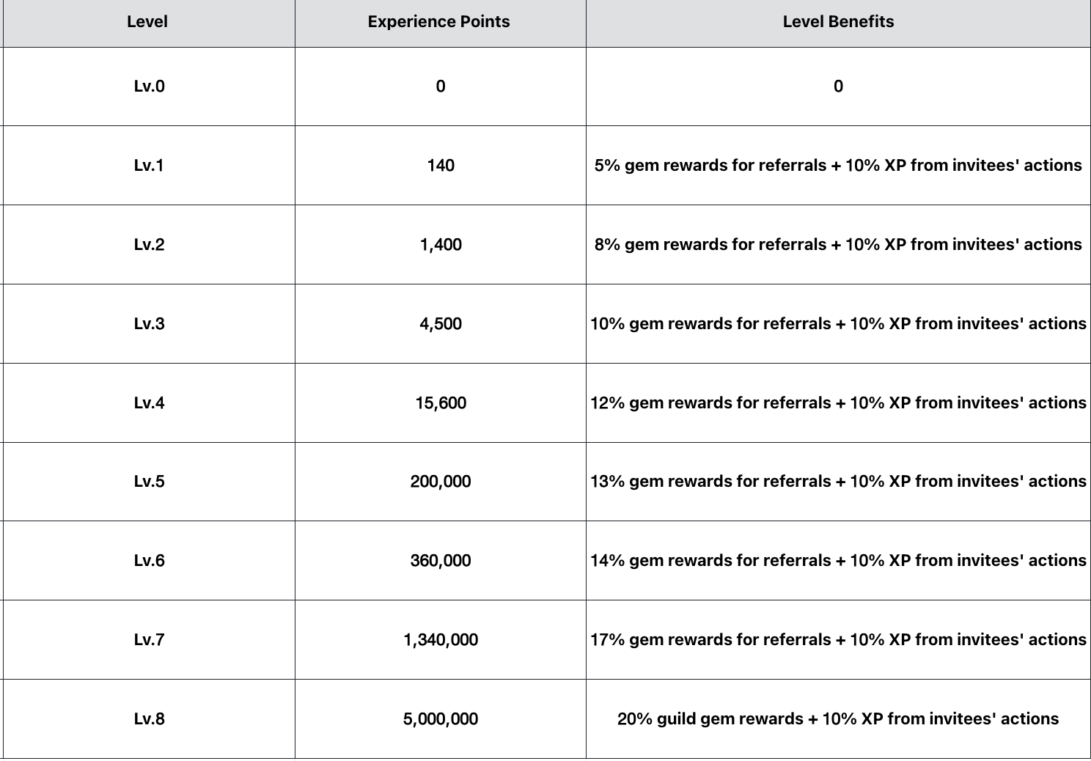Select the Lv.4 level cell

[x=149, y=403]
